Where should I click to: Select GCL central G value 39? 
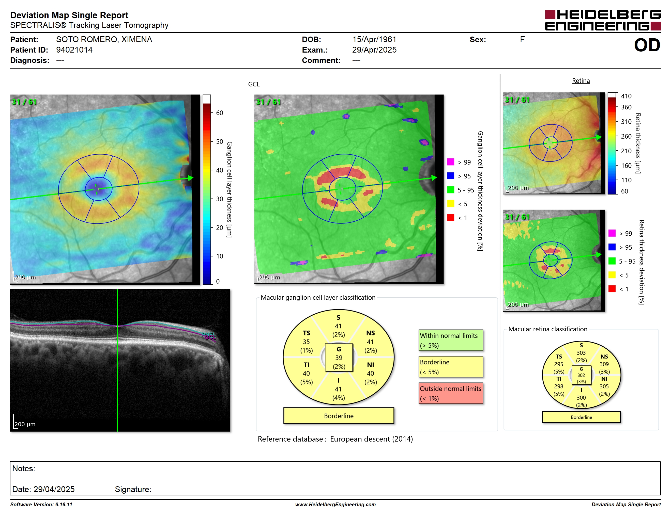pos(339,358)
